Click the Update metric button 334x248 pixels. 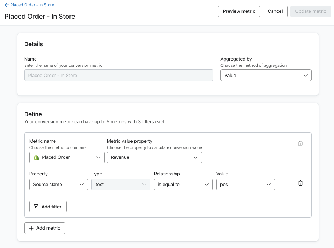tap(310, 11)
